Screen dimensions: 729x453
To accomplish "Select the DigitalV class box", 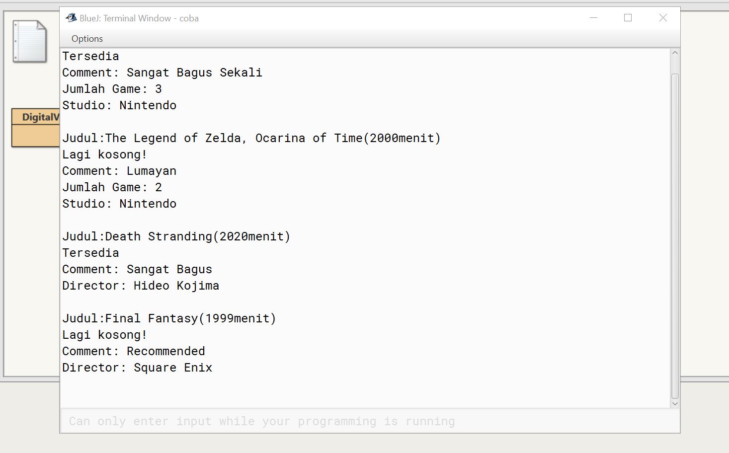I will coord(36,128).
